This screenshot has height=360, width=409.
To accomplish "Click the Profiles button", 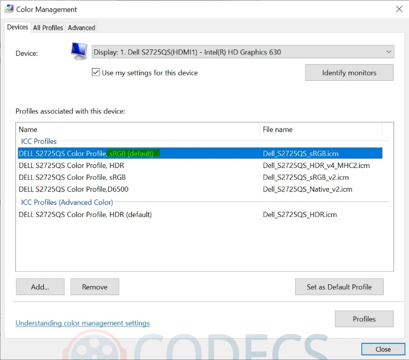I will pos(364,319).
